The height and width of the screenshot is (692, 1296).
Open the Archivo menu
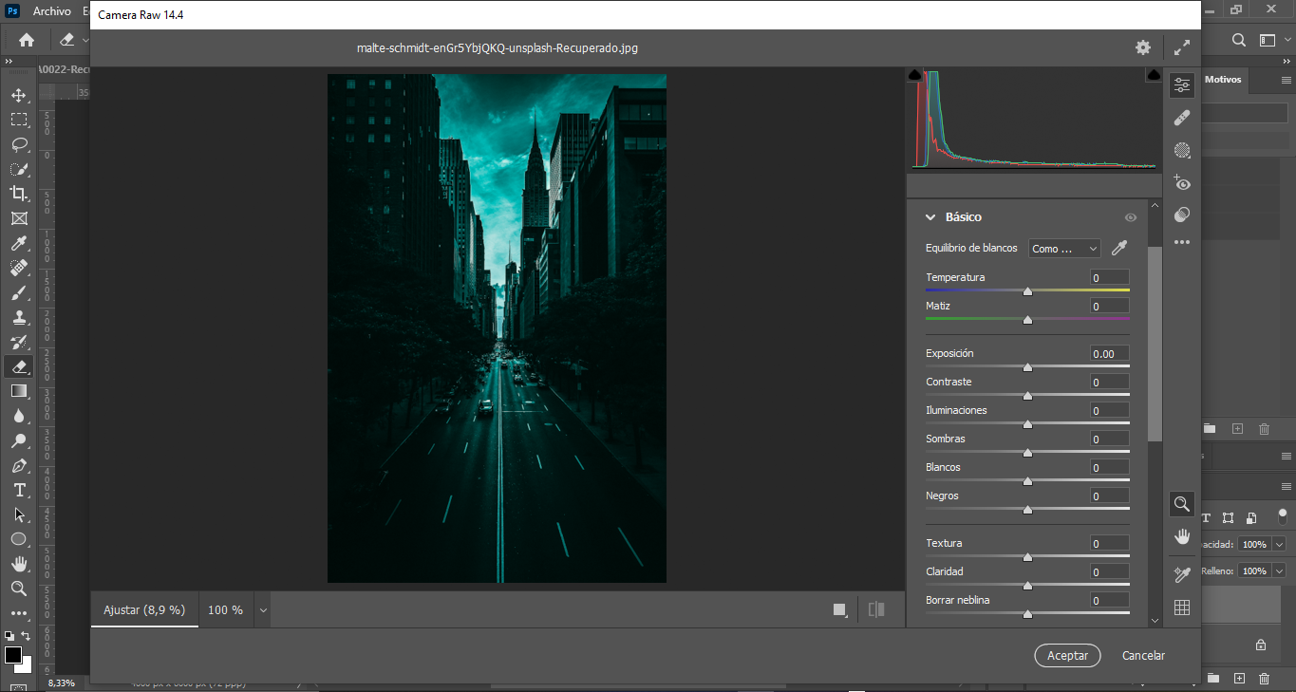[51, 11]
